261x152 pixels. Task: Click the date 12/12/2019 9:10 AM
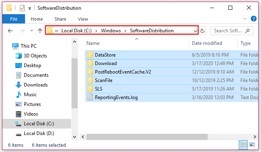213,72
